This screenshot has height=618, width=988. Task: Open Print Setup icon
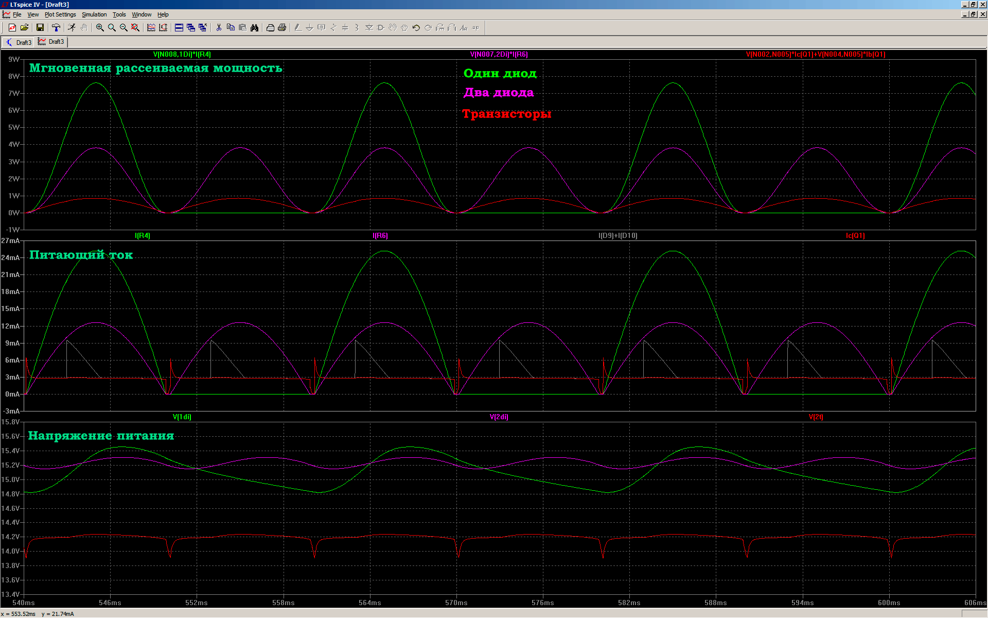pos(270,28)
